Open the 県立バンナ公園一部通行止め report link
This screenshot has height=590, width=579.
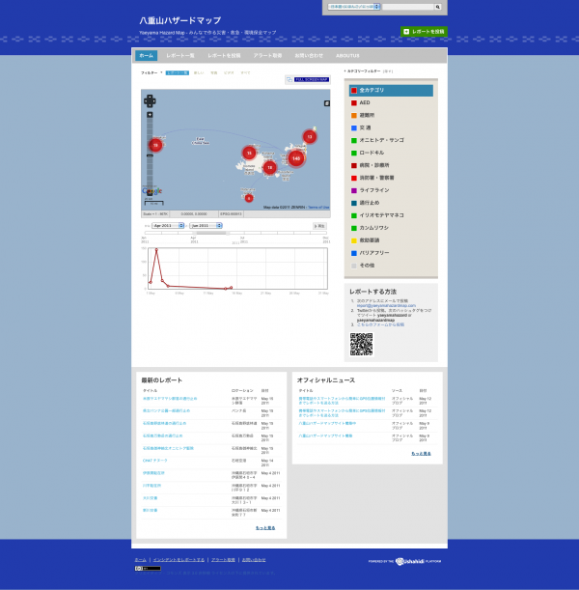[x=166, y=410]
